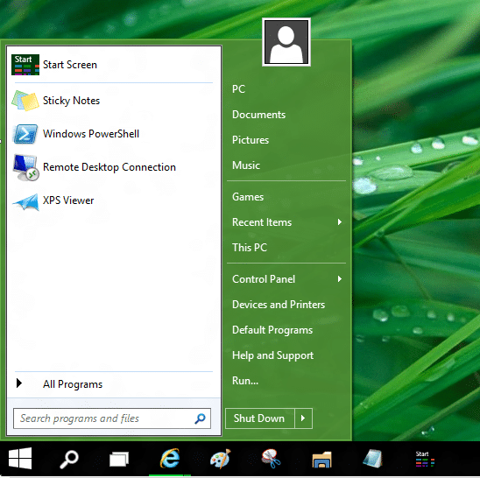
Task: Open File Explorer from the taskbar
Action: coord(321,460)
